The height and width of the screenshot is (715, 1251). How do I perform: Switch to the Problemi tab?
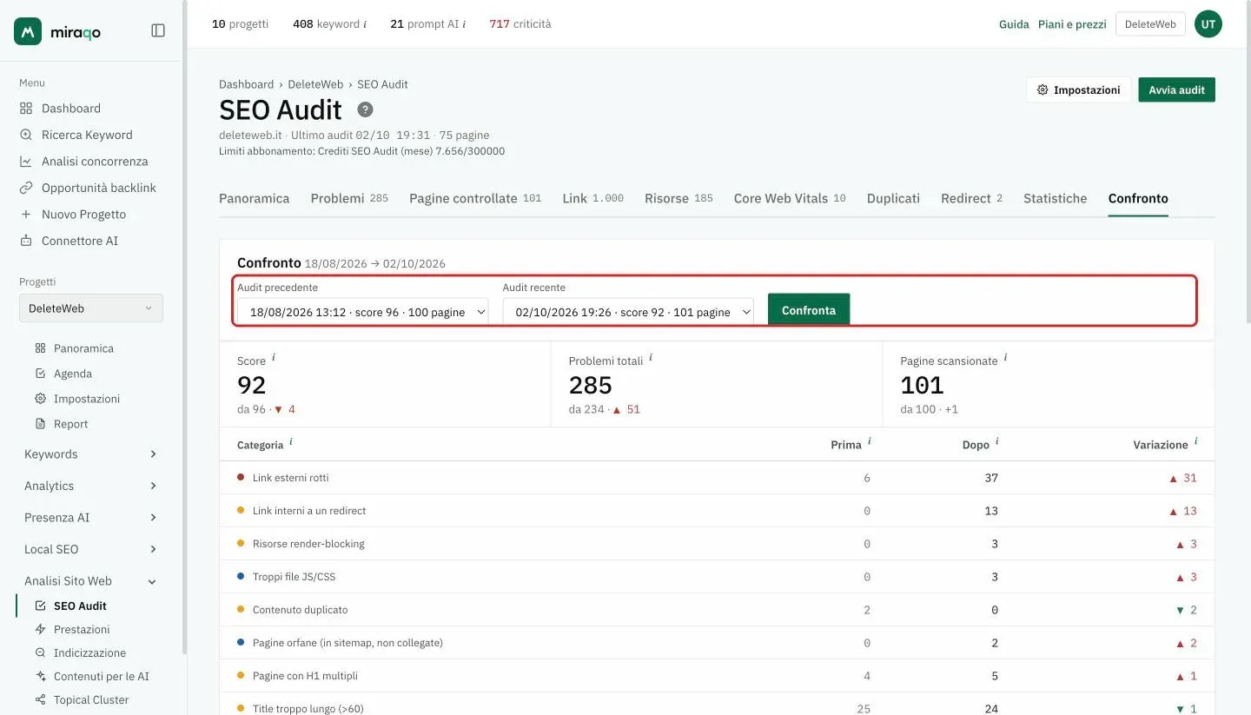[x=349, y=198]
